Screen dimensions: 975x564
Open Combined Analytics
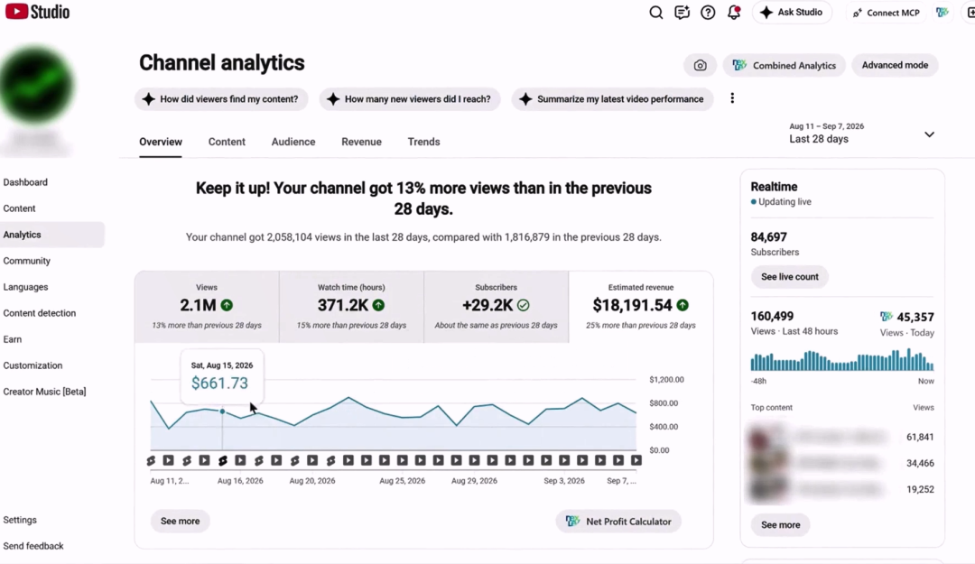pos(785,65)
